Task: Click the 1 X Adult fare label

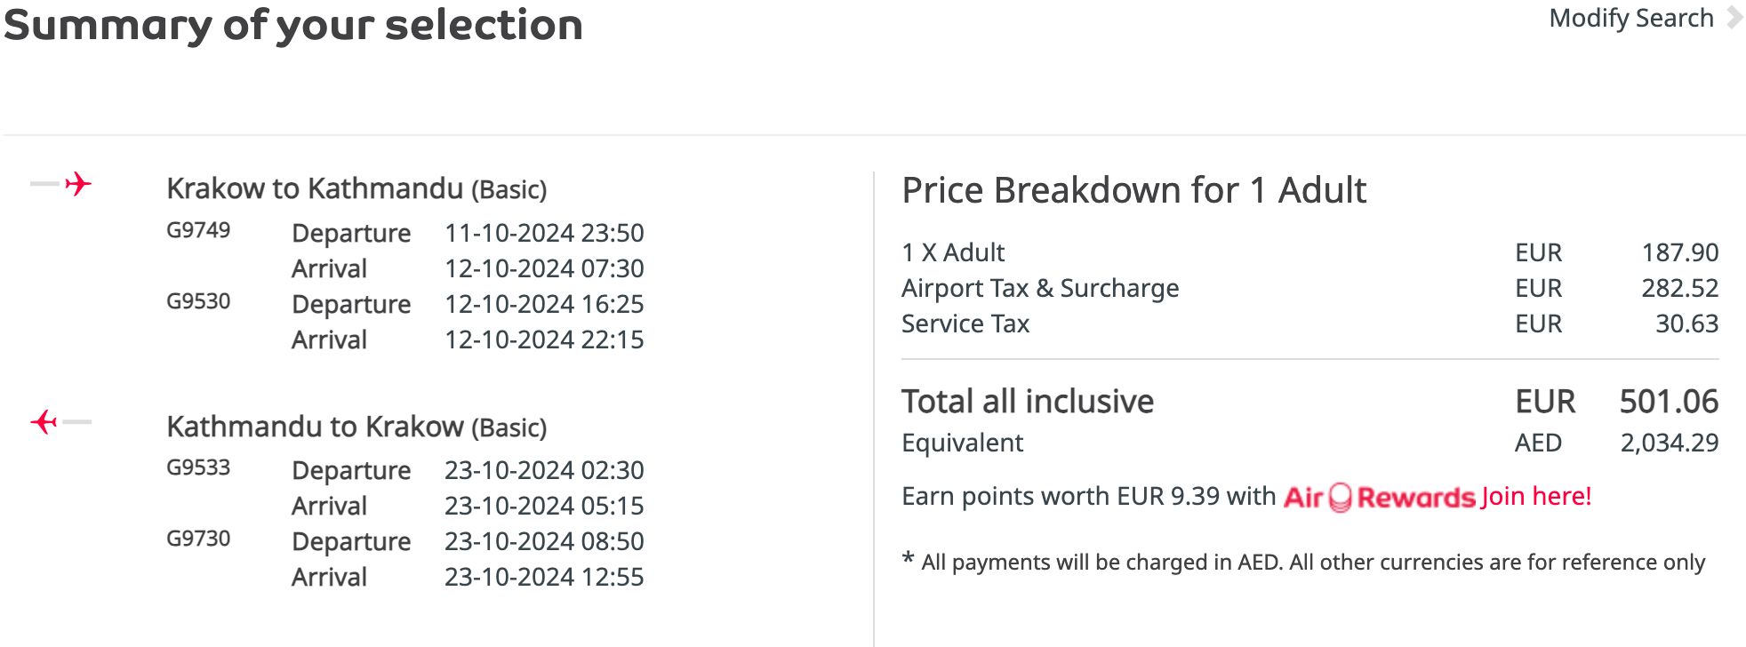Action: (x=952, y=252)
